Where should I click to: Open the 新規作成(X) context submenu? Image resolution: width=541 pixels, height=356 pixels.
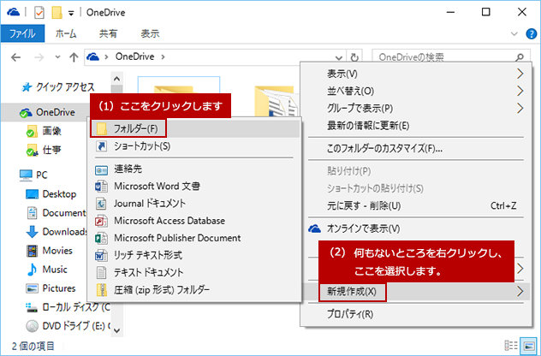416,292
